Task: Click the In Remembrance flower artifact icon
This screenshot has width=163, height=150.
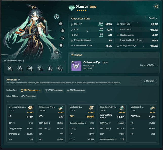Action: point(30,108)
